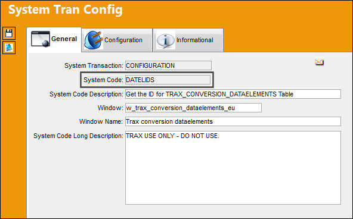Click the Save floppy disk icon
353x219 pixels.
(9, 33)
